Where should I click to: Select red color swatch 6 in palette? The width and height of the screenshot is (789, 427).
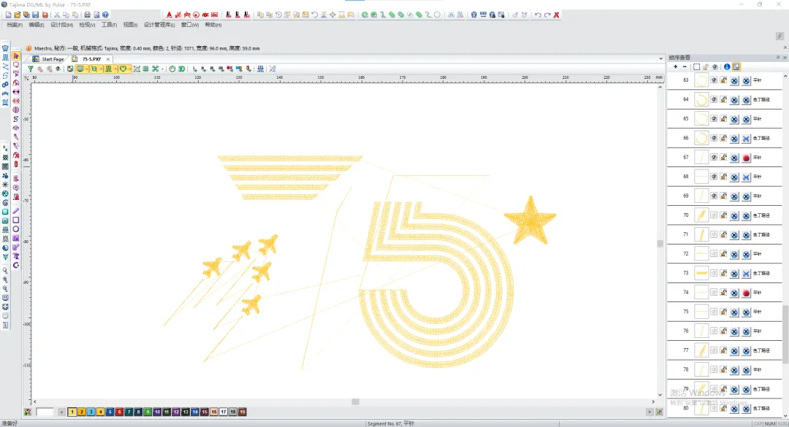[119, 412]
